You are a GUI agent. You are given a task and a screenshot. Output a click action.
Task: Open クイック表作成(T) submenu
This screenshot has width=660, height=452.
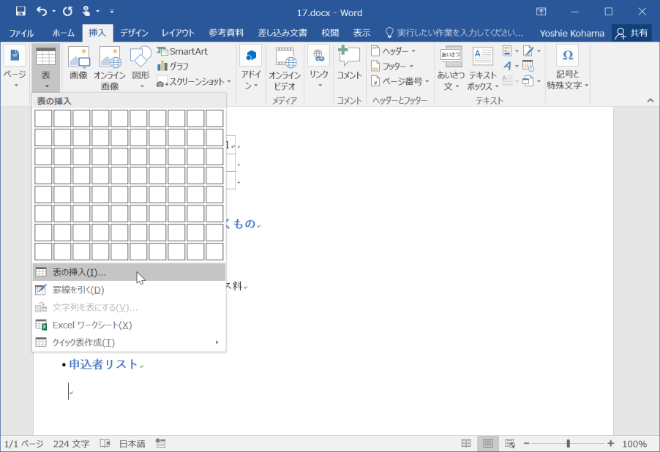(x=129, y=342)
